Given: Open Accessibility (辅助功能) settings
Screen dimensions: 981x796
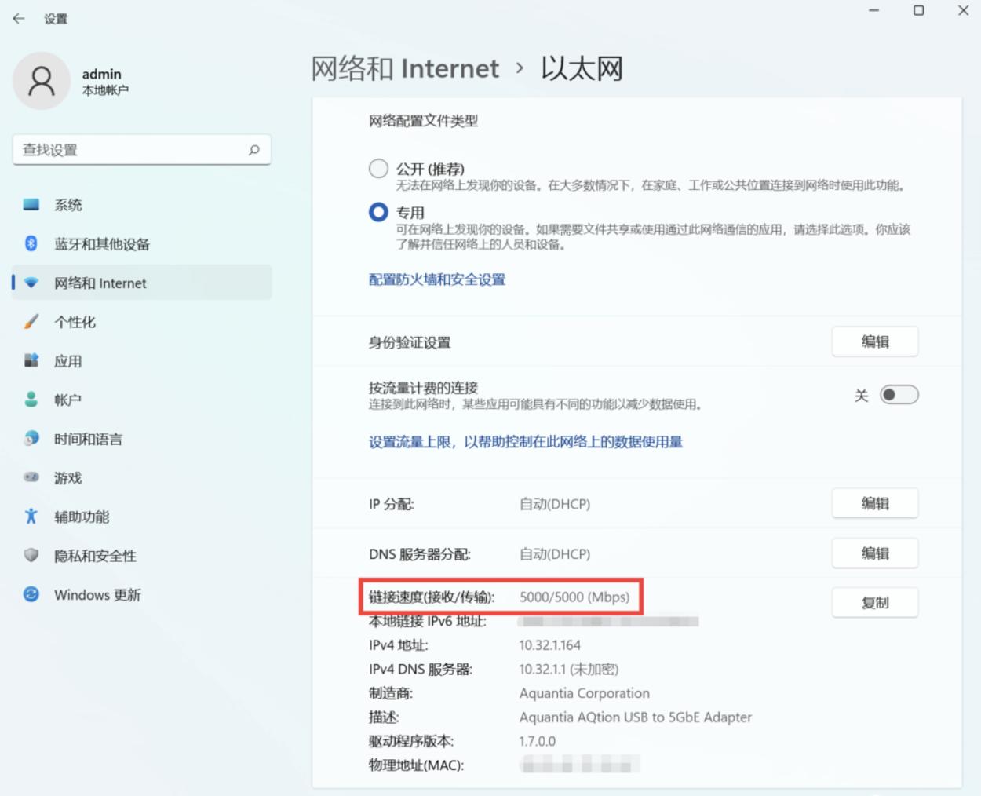Looking at the screenshot, I should click(x=31, y=517).
